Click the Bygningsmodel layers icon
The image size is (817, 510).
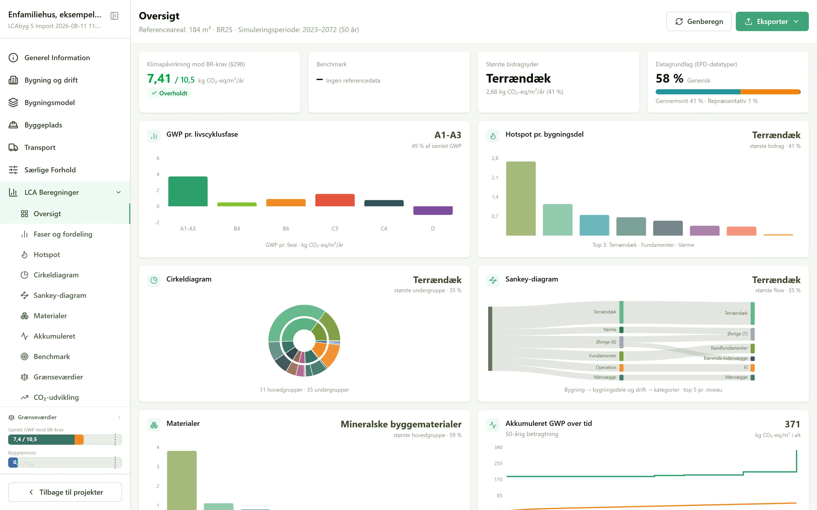pos(13,103)
